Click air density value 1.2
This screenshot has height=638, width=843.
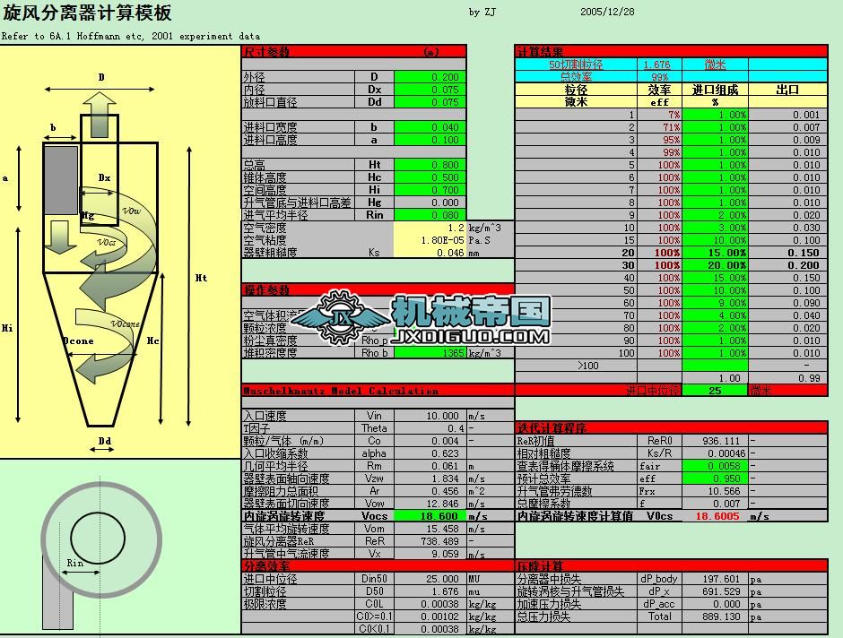[430, 228]
